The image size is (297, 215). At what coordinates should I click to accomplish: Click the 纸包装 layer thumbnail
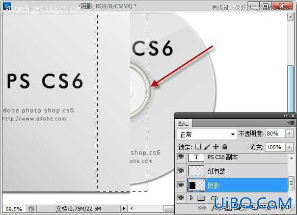click(x=196, y=171)
